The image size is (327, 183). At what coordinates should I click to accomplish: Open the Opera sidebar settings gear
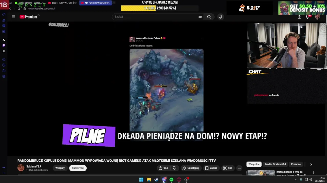4,77
